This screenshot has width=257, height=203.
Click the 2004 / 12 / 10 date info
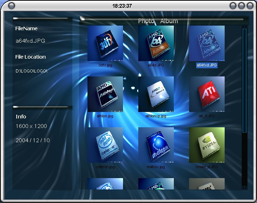coord(33,140)
